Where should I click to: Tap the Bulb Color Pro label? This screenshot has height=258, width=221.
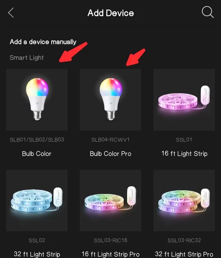110,154
